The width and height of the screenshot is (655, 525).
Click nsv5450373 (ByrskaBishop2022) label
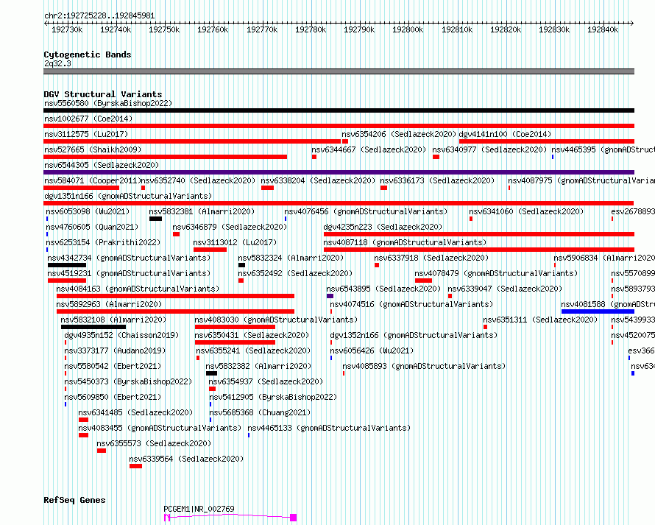tap(128, 381)
